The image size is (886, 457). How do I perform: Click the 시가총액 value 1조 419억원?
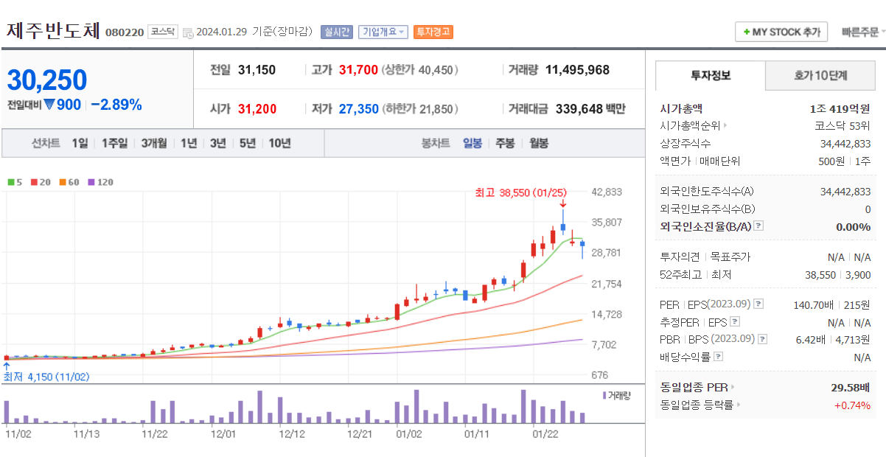coord(840,108)
